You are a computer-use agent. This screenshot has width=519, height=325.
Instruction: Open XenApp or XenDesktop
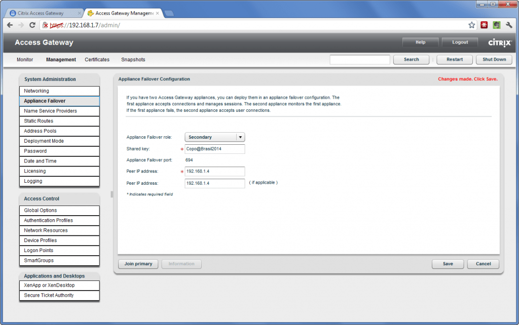tap(59, 286)
